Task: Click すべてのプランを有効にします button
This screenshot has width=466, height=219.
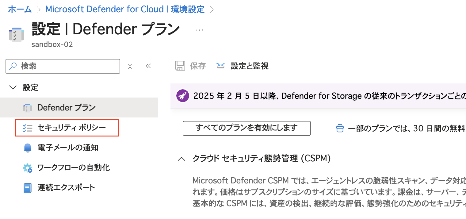Action: 246,128
